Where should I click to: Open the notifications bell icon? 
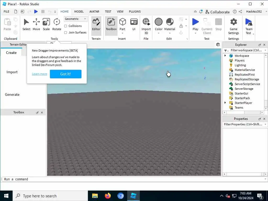tap(201, 12)
